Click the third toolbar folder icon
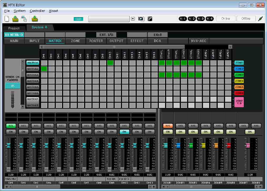Image resolution: width=267 pixels, height=191 pixels. [35, 19]
